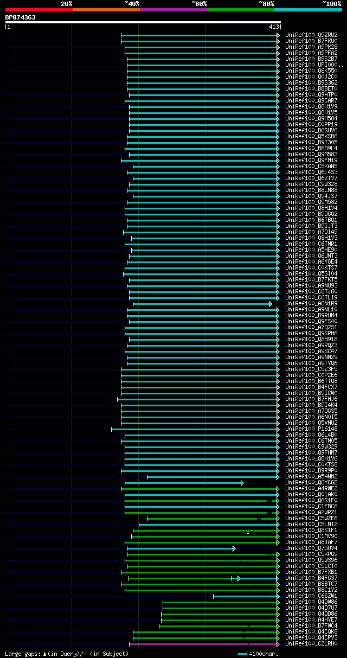Viewport: 347px width, 658px height.
Task: Open hit UniRef100_A4HYE7
Action: (x=311, y=619)
